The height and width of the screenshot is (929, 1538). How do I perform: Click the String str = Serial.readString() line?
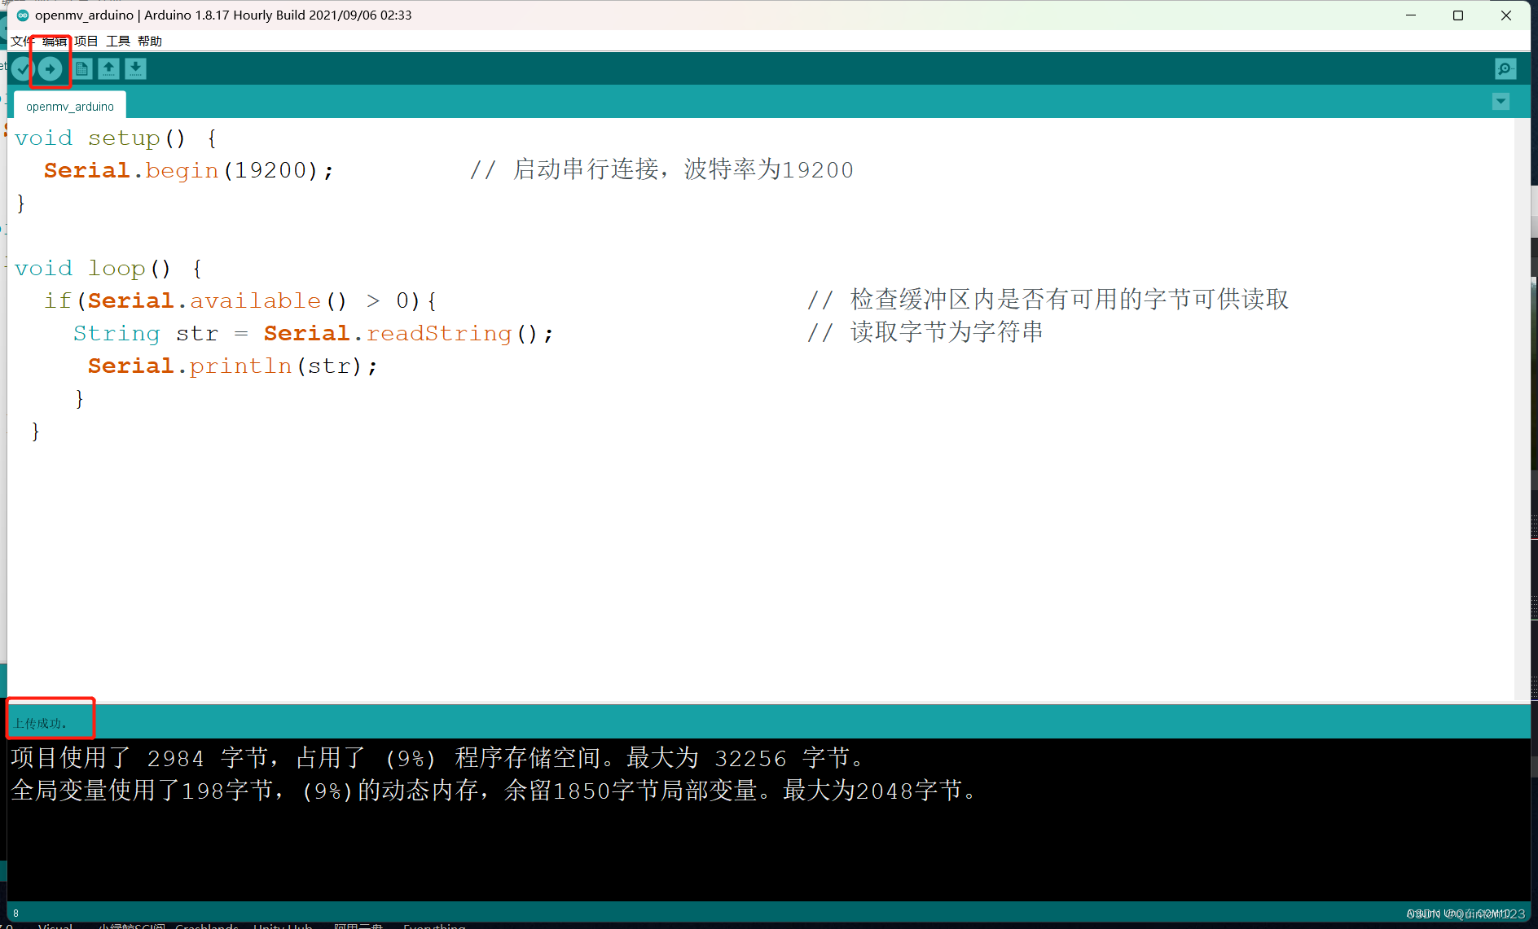pyautogui.click(x=314, y=334)
